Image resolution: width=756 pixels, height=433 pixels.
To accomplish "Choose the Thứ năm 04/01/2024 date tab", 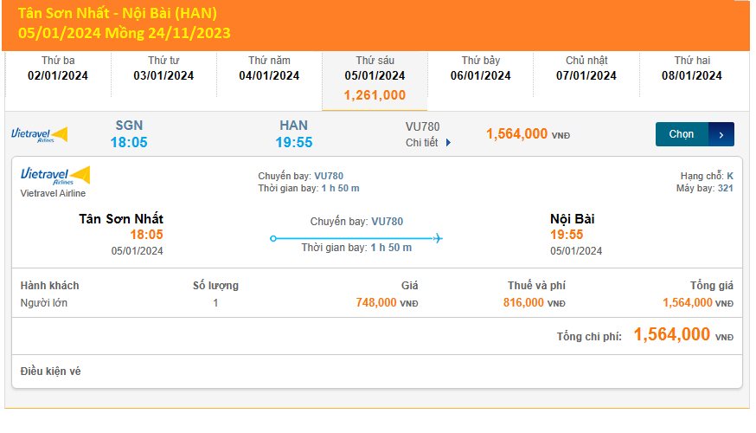I will pos(269,68).
